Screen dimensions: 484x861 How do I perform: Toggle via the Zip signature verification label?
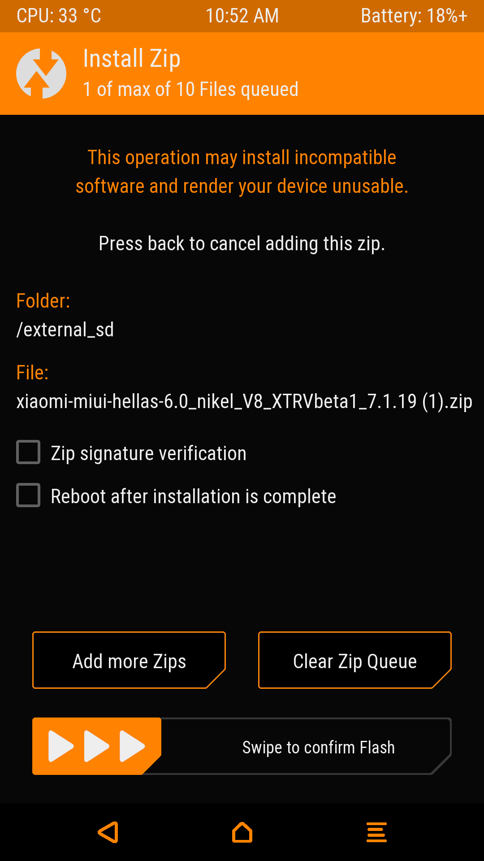click(x=148, y=453)
